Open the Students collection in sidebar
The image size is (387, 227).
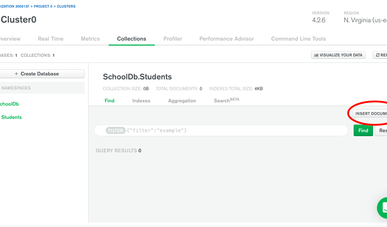click(11, 117)
